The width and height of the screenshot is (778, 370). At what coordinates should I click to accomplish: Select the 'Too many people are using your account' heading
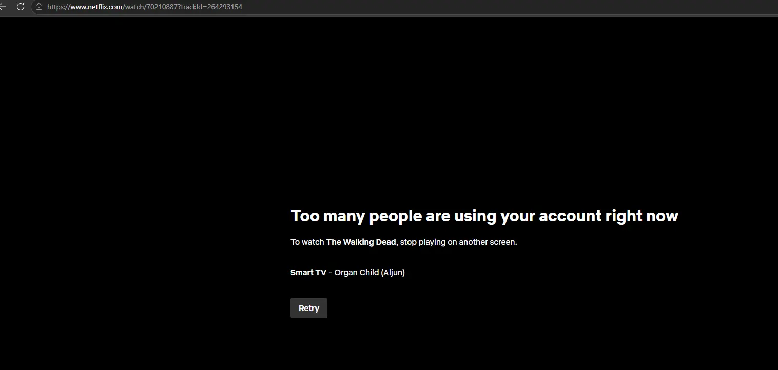click(484, 216)
